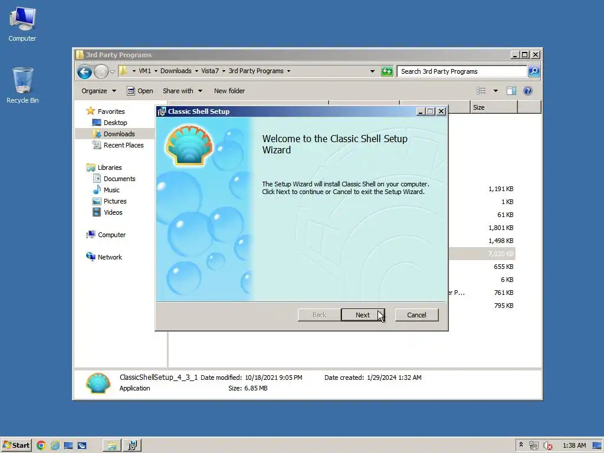This screenshot has width=604, height=453.
Task: Open recent locations dropdown beside forward arrow
Action: [112, 71]
